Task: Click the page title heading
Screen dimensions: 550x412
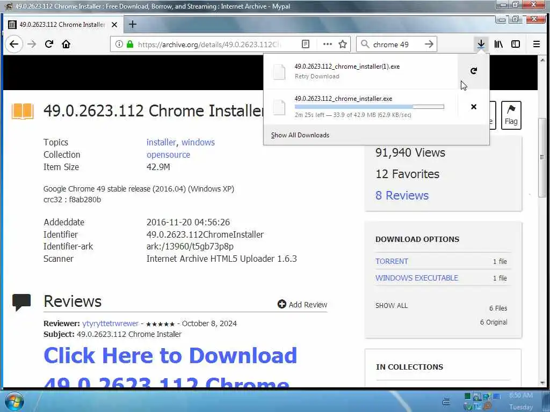Action: pos(154,111)
